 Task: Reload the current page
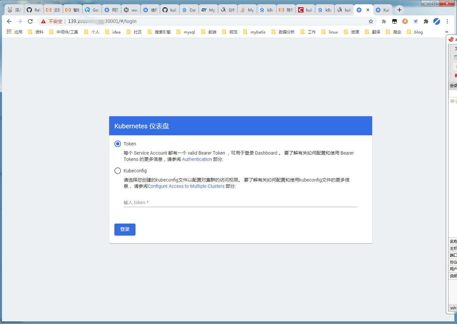click(30, 21)
